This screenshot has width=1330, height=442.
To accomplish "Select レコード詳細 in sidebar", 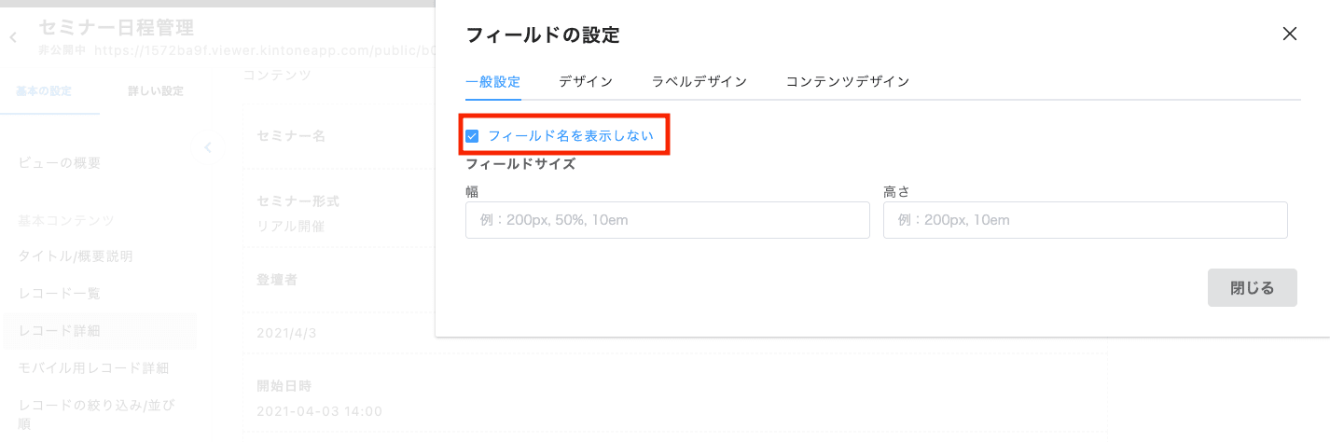I will tap(59, 330).
